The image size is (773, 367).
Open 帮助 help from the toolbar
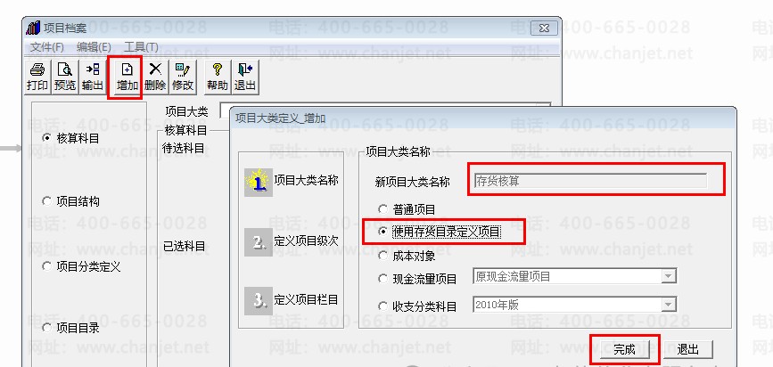tap(218, 77)
